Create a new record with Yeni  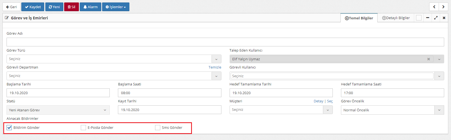pos(54,7)
